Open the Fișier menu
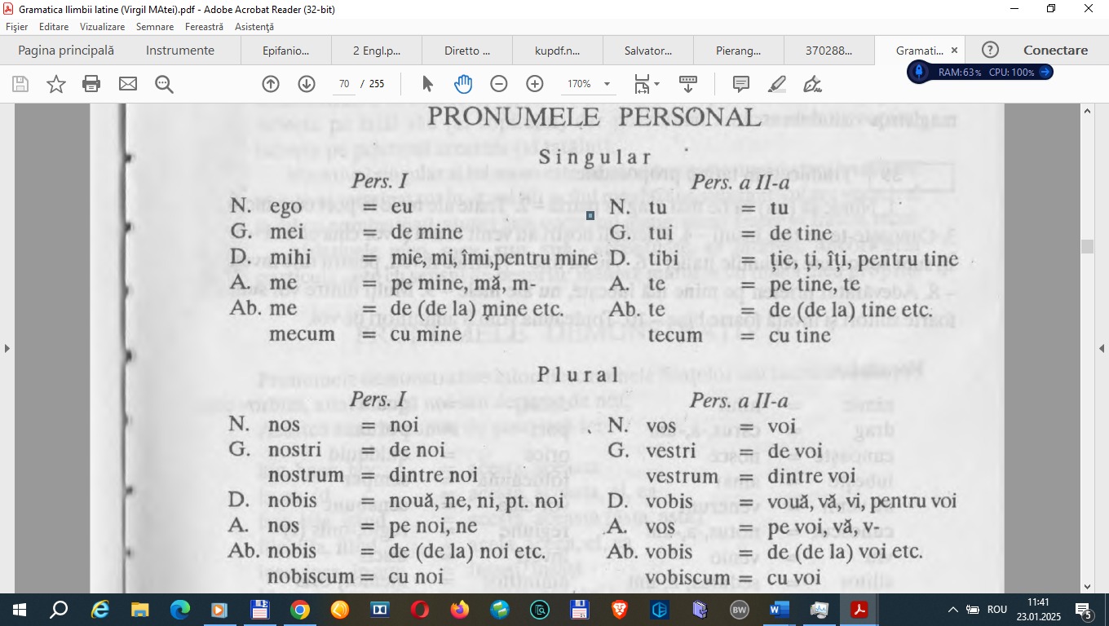Screen dimensions: 1109x626 (x=17, y=27)
